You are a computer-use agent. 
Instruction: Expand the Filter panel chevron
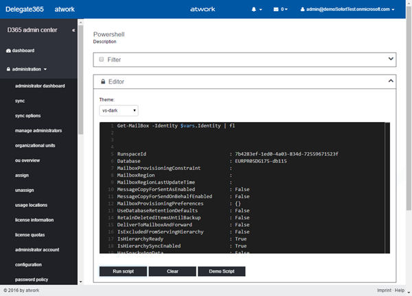click(391, 59)
